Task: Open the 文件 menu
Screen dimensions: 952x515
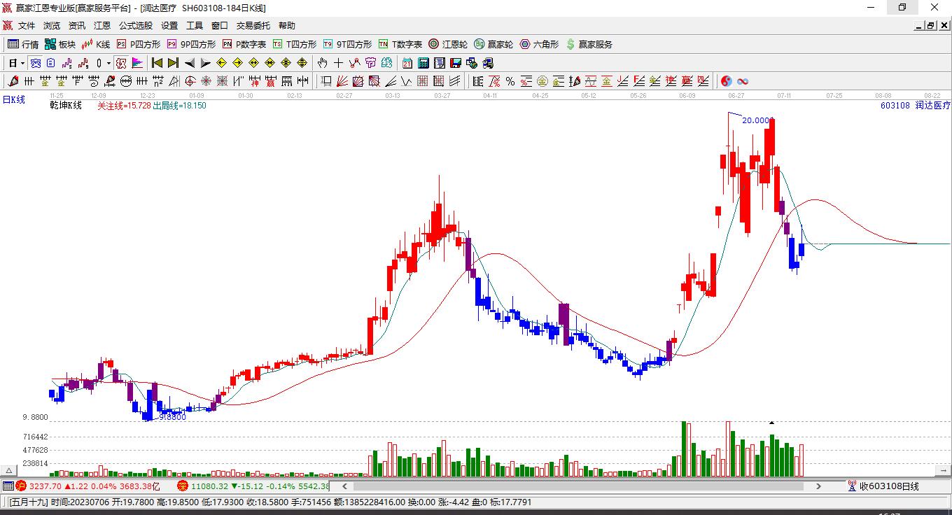Action: coord(27,26)
